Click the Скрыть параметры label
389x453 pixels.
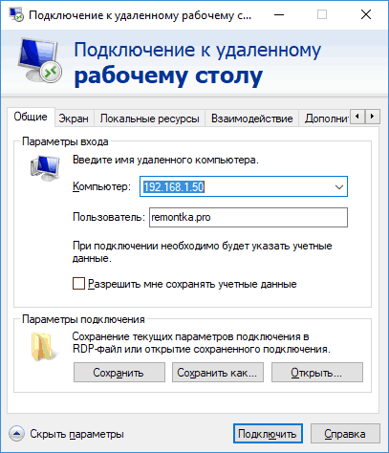tap(76, 434)
